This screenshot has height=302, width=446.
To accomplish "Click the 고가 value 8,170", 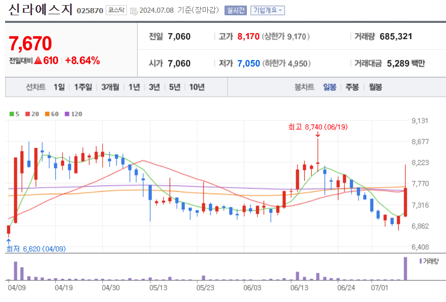I will (x=248, y=37).
